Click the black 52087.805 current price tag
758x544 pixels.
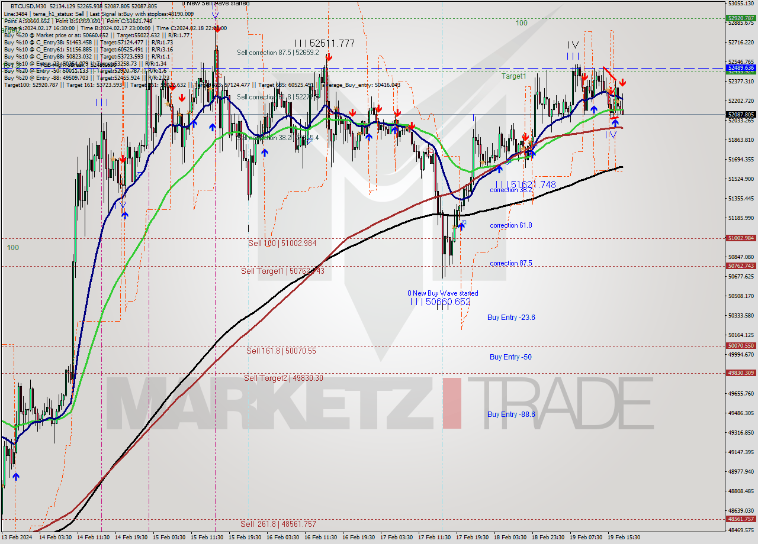click(x=741, y=114)
